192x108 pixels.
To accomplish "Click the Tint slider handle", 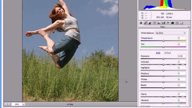I will click(x=163, y=47).
